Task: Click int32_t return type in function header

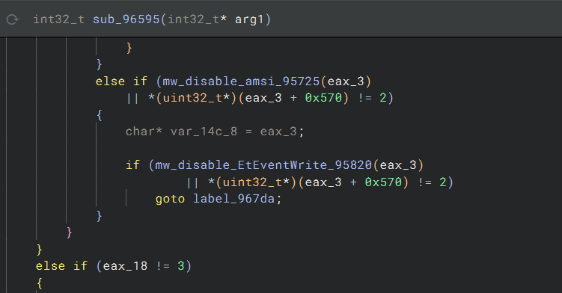Action: point(59,19)
